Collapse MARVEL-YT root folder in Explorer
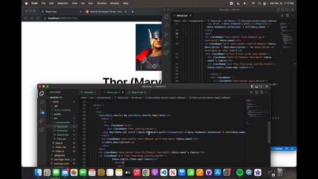The height and width of the screenshot is (179, 318). 56,97
